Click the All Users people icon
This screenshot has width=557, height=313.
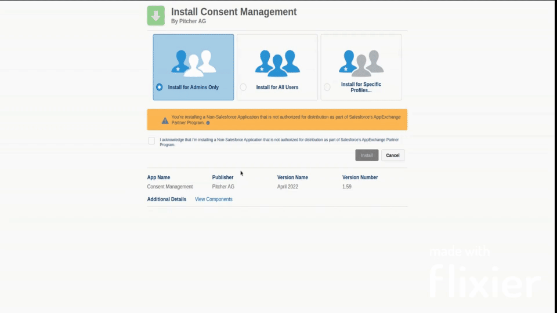(277, 63)
